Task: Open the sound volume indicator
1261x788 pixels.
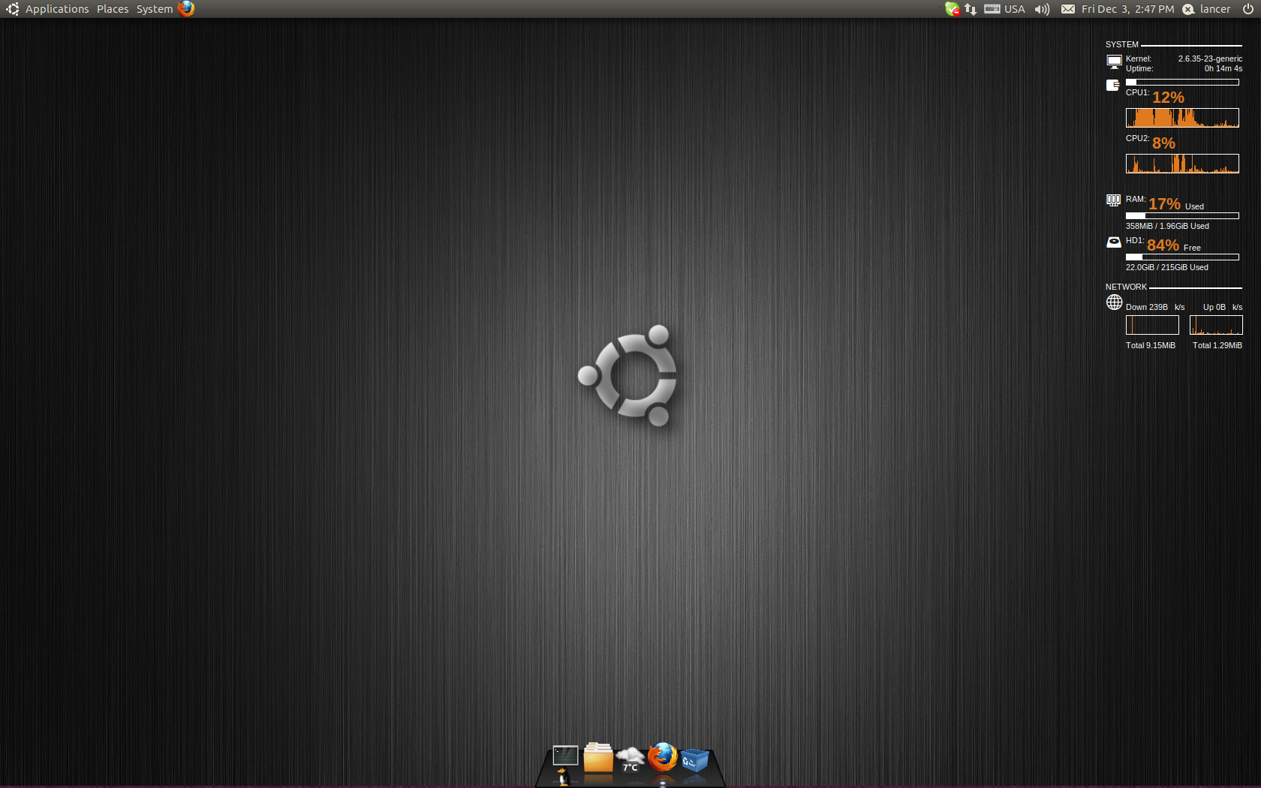Action: (x=1042, y=9)
